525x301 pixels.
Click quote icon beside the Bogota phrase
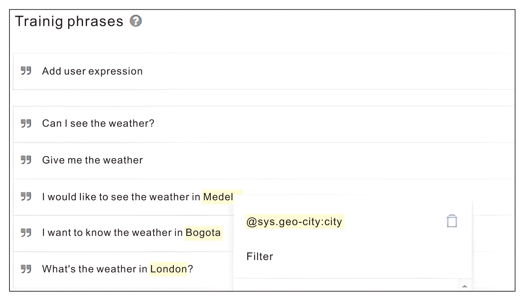(x=26, y=232)
